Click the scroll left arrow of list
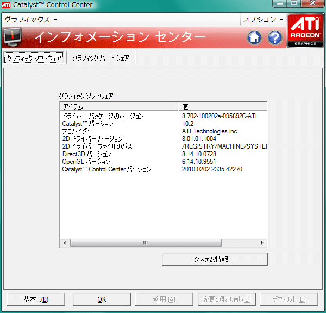This screenshot has width=326, height=313. (65, 242)
